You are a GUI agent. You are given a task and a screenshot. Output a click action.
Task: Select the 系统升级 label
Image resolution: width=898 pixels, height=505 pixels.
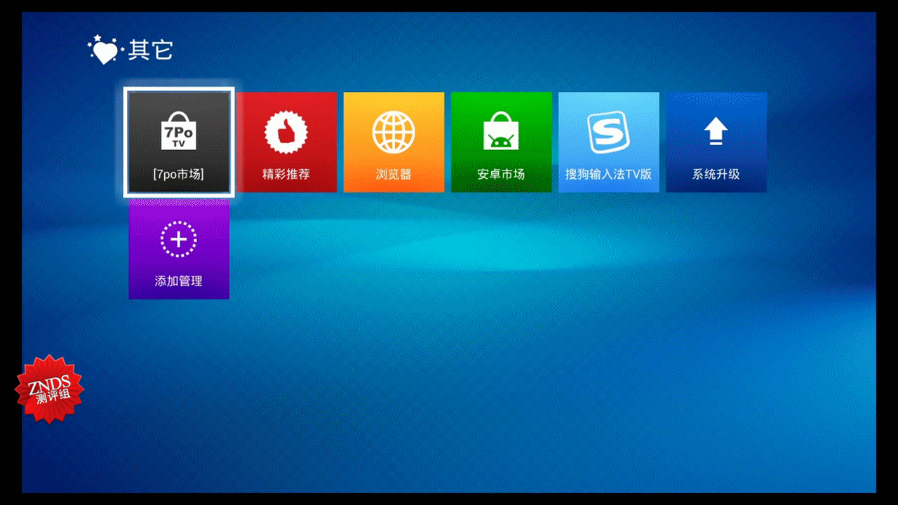click(716, 174)
